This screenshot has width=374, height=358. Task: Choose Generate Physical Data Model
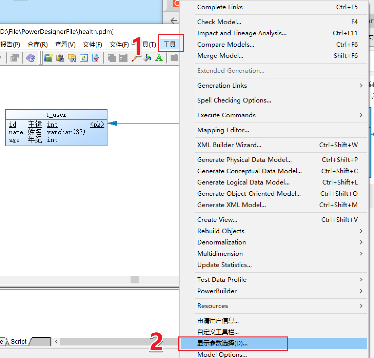tap(244, 160)
